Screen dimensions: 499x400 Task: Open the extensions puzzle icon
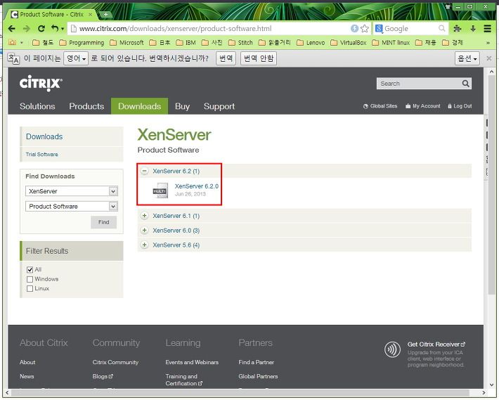pos(458,29)
